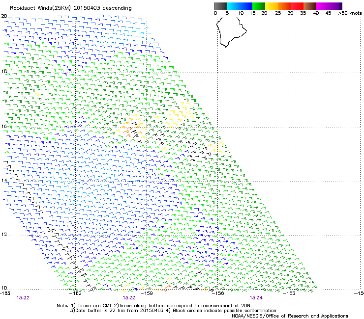Click the lone yellow wind barb near 17N
The image size is (364, 319).
click(36, 94)
